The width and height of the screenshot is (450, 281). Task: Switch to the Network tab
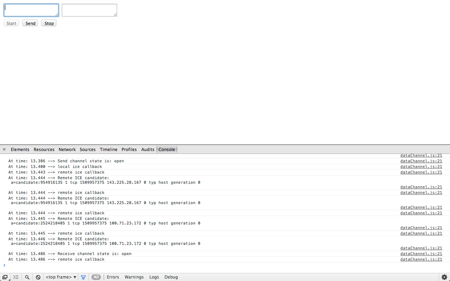pyautogui.click(x=67, y=149)
